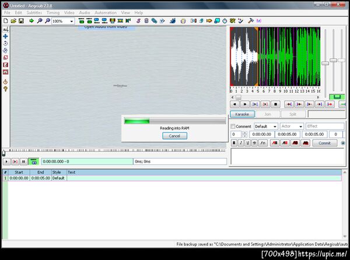The height and width of the screenshot is (260, 350).
Task: Open the Translation Assistant
Action: point(209,21)
